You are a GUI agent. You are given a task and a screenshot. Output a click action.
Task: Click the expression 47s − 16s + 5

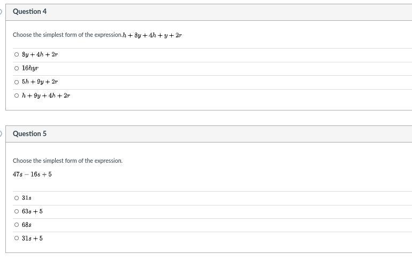[x=32, y=174]
